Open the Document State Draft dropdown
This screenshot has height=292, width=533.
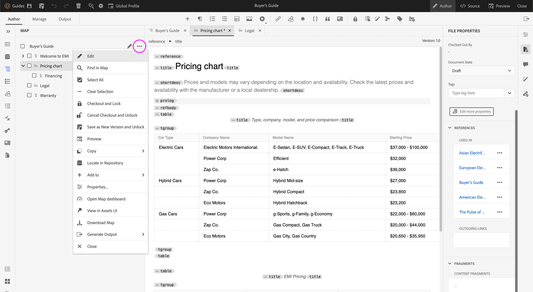pos(481,71)
